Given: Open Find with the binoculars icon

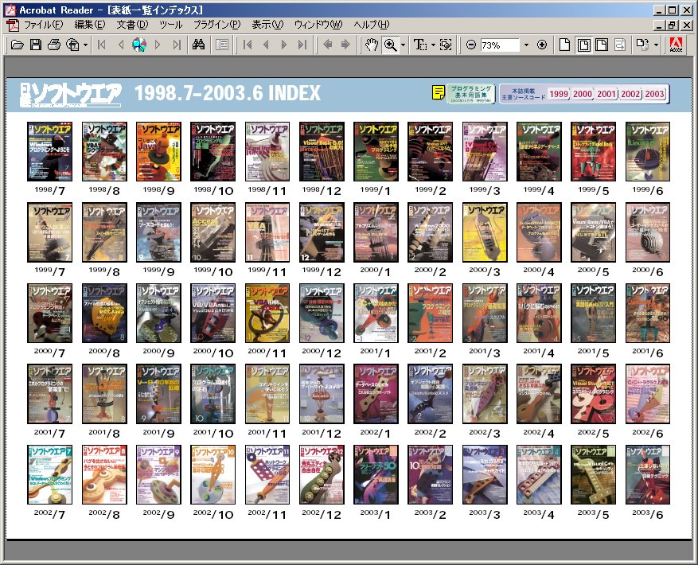Looking at the screenshot, I should 198,45.
